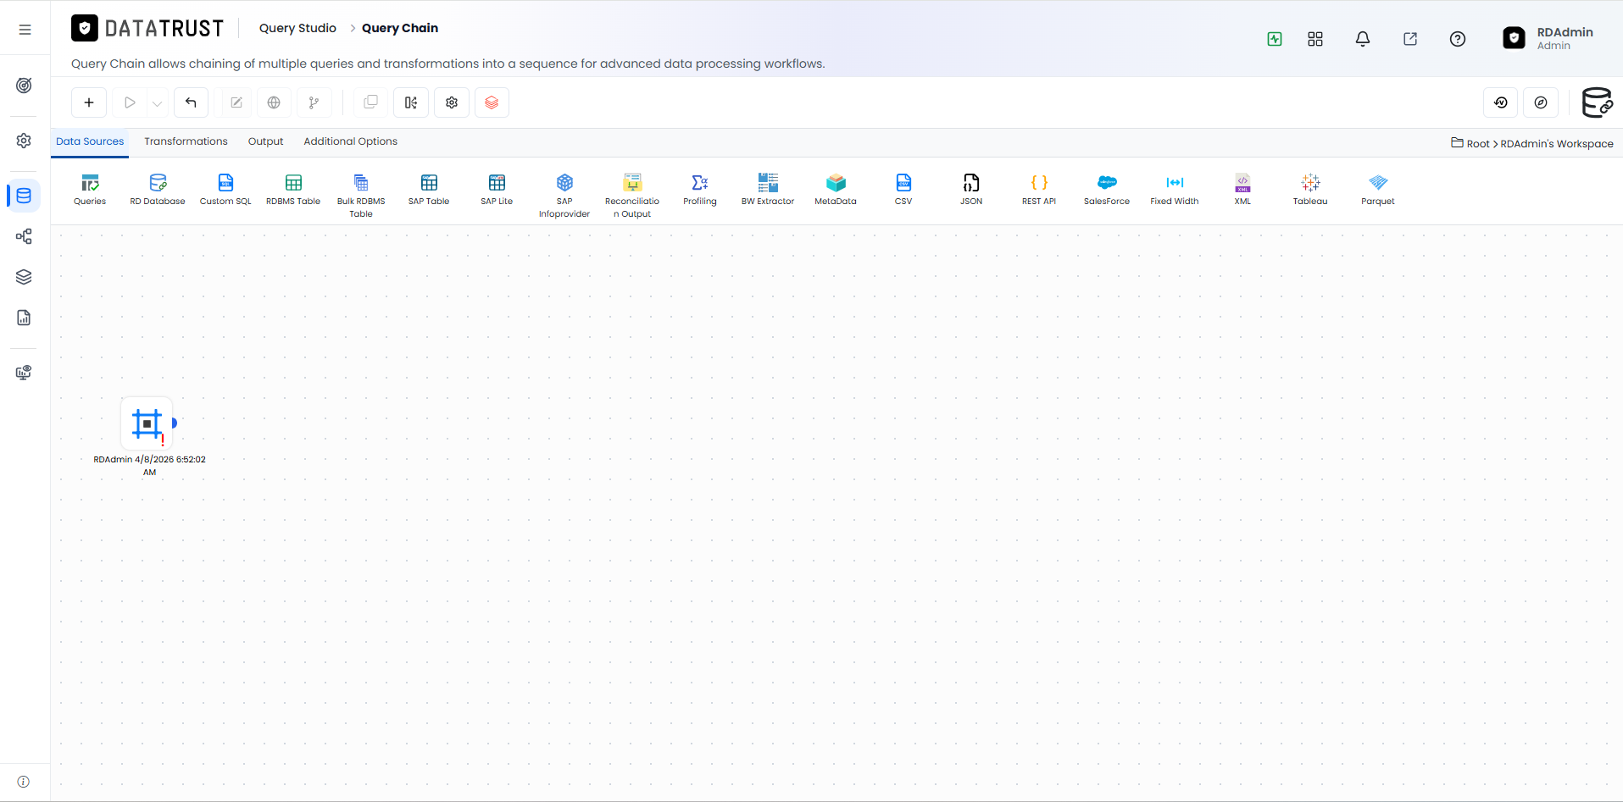Open the help question mark icon
The image size is (1623, 802).
click(1458, 39)
